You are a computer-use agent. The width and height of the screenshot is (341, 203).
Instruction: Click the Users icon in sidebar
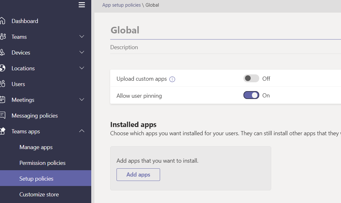point(3,84)
